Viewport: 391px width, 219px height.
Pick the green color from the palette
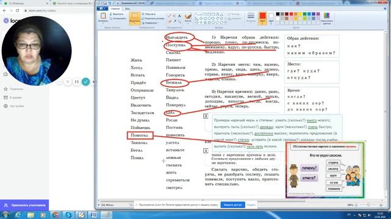click(x=305, y=14)
